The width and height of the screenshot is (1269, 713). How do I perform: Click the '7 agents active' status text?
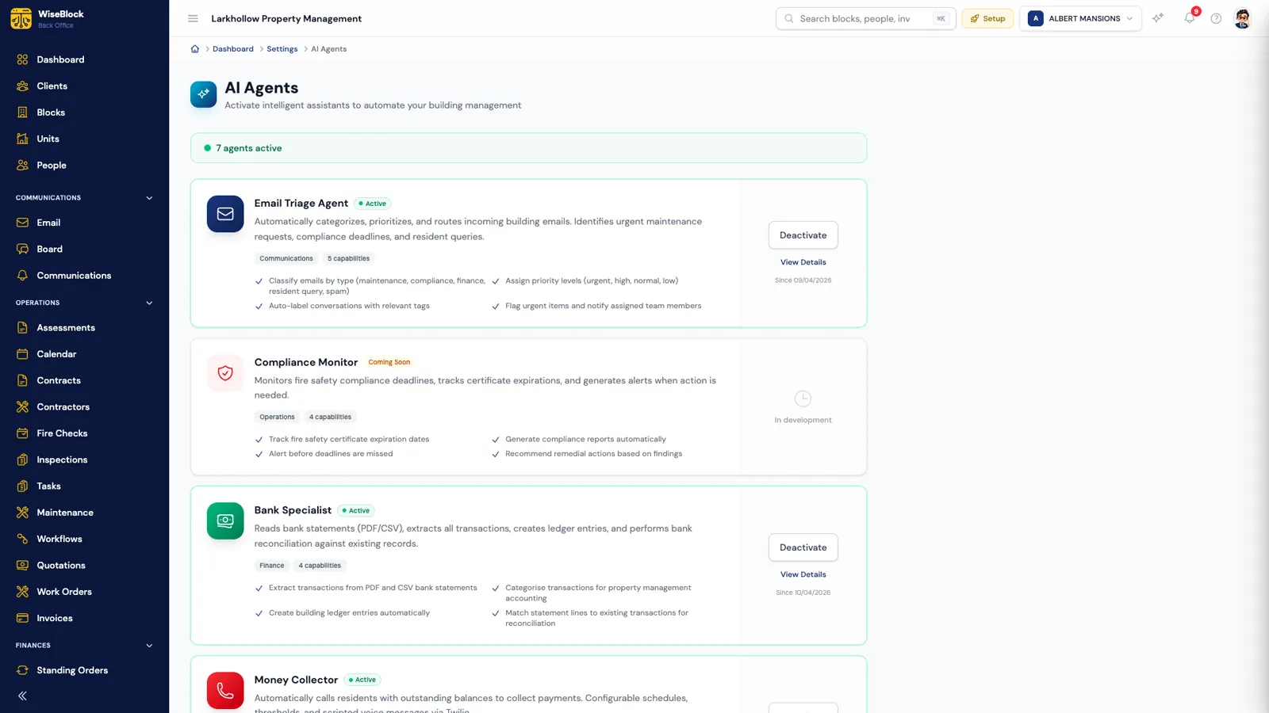point(249,148)
